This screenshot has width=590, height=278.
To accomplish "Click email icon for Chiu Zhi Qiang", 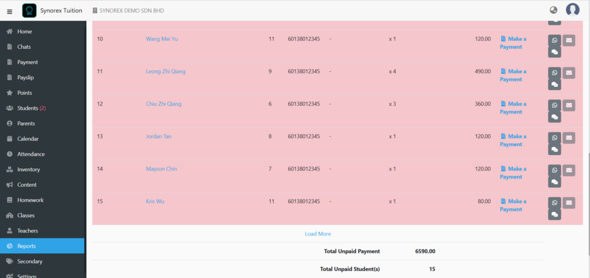I will pos(569,106).
